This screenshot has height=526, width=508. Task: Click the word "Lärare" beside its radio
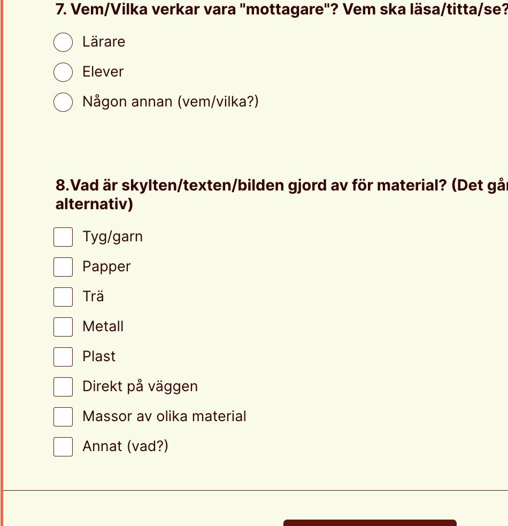(104, 42)
